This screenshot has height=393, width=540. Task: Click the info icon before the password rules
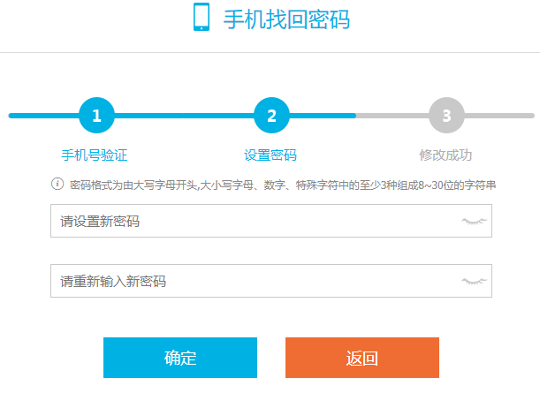coord(57,185)
